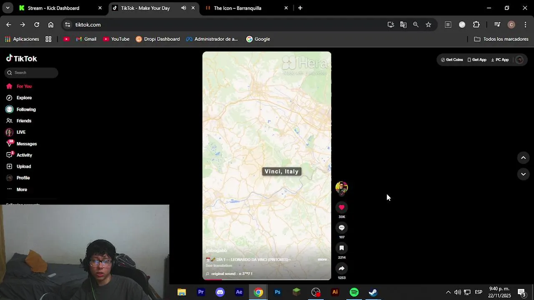Open Photoshop from the taskbar
This screenshot has height=300, width=534.
277,292
